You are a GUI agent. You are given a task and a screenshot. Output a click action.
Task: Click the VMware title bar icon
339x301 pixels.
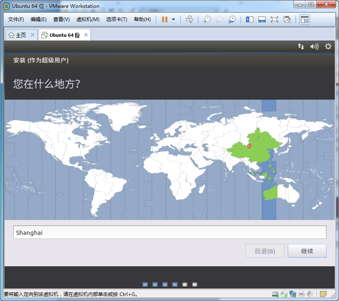[7, 6]
